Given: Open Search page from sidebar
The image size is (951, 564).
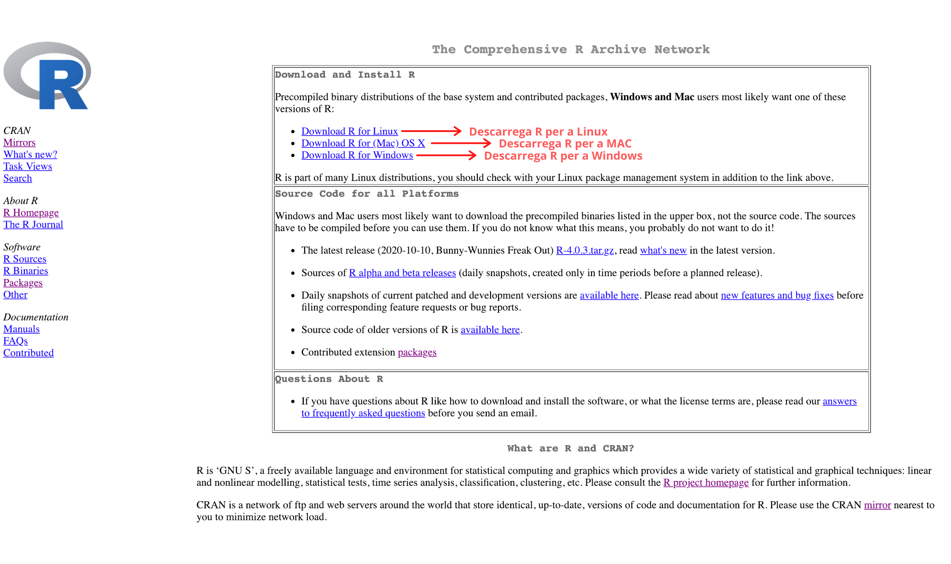Looking at the screenshot, I should coord(18,177).
